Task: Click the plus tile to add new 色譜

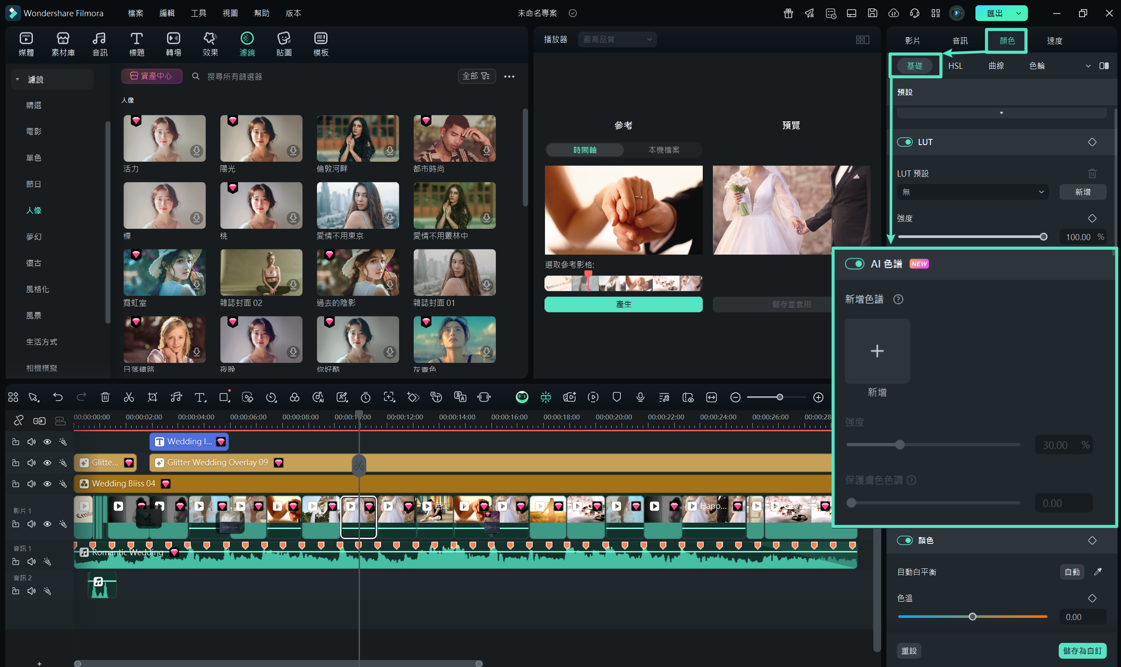Action: pos(877,351)
